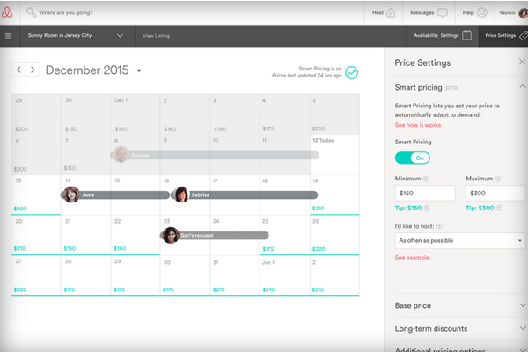
Task: Go to next month arrow
Action: click(33, 70)
